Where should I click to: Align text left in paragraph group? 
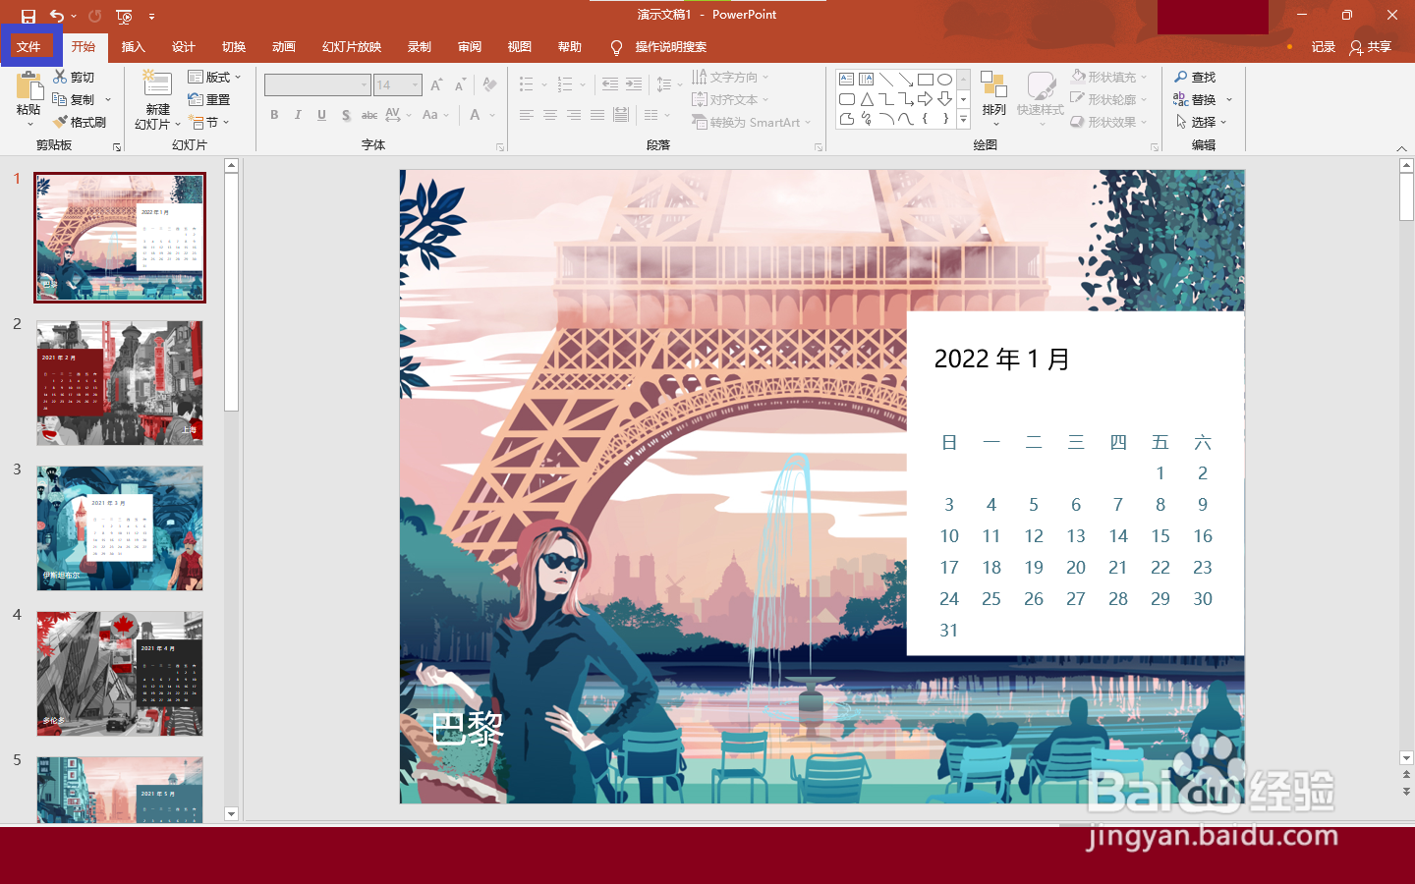click(x=527, y=115)
